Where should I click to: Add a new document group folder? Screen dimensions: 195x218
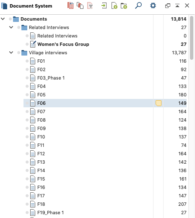pyautogui.click(x=124, y=6)
